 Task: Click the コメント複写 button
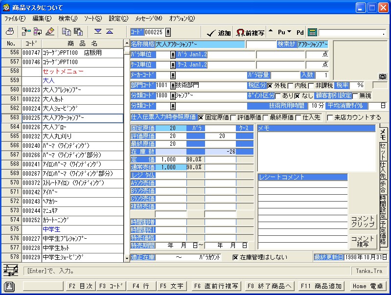(x=363, y=241)
